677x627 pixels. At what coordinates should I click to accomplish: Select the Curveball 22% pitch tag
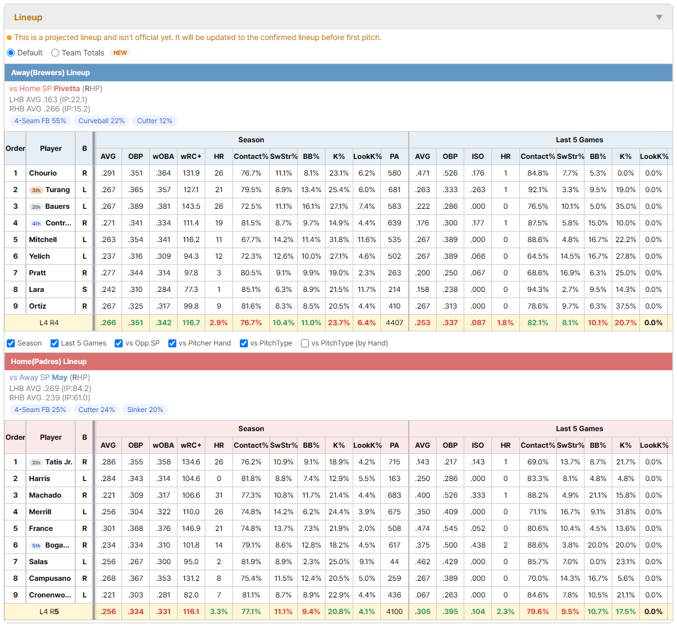tap(102, 121)
